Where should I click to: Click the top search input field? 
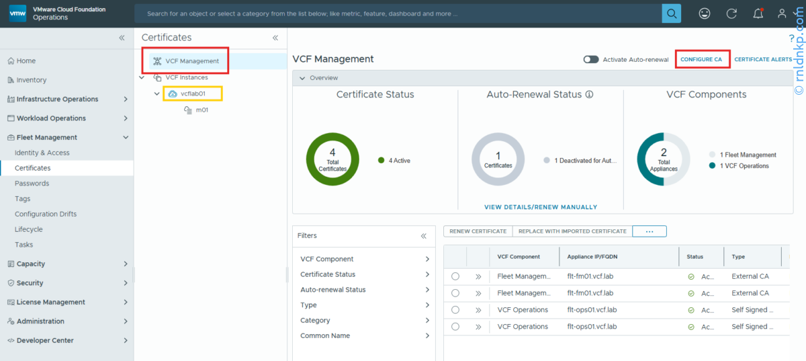[x=396, y=13]
